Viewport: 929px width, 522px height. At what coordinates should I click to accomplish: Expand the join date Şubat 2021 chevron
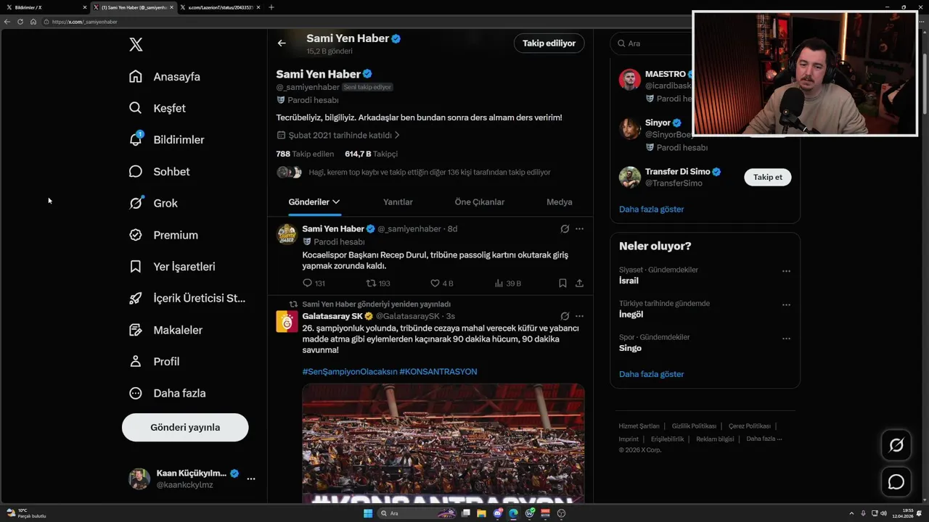coord(397,135)
